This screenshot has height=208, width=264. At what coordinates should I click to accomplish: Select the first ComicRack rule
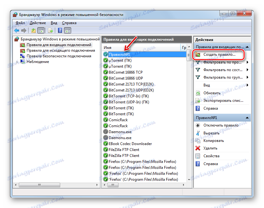pos(118,120)
